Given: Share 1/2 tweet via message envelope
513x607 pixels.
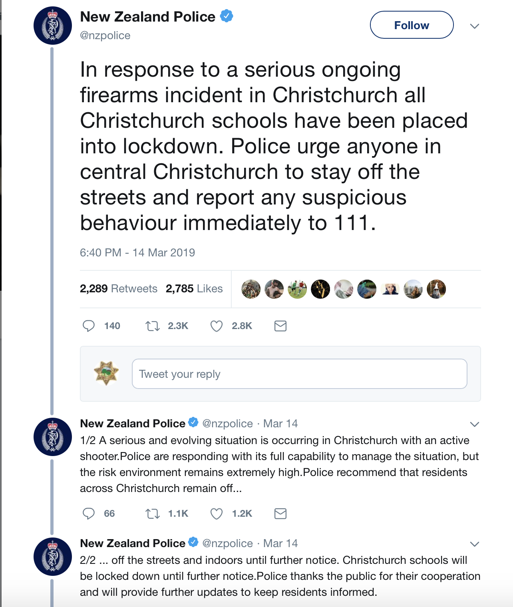Looking at the screenshot, I should (x=280, y=514).
